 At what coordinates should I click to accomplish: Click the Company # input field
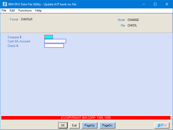[48, 37]
